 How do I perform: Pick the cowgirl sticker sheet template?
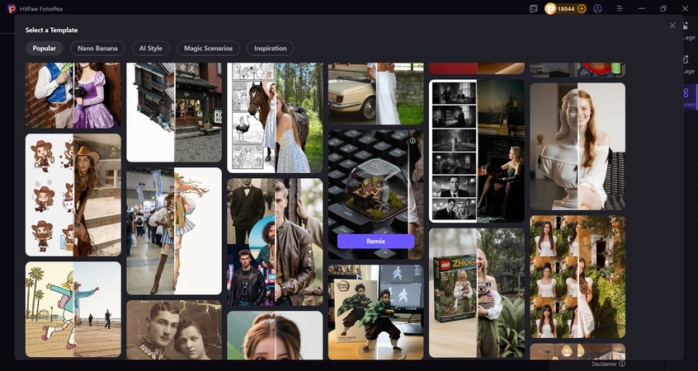(73, 195)
